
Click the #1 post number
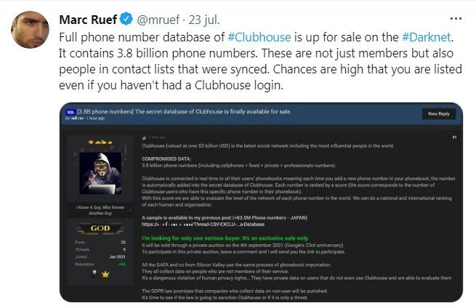coord(453,137)
